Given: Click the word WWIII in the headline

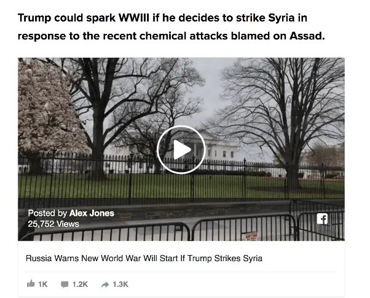Looking at the screenshot, I should point(134,18).
